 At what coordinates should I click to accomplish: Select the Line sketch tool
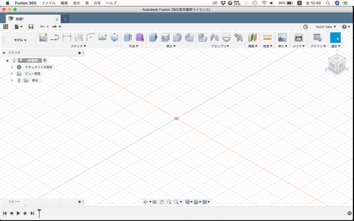coord(55,37)
